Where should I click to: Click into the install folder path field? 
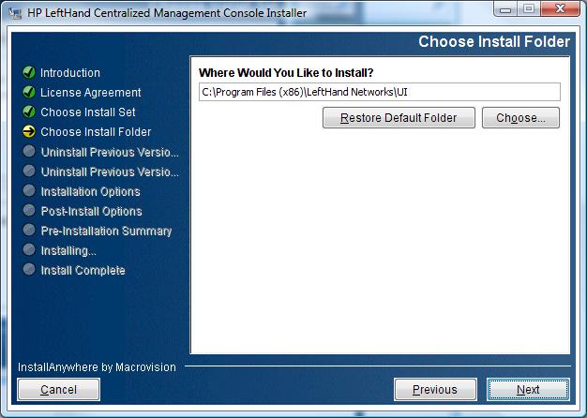click(x=380, y=92)
